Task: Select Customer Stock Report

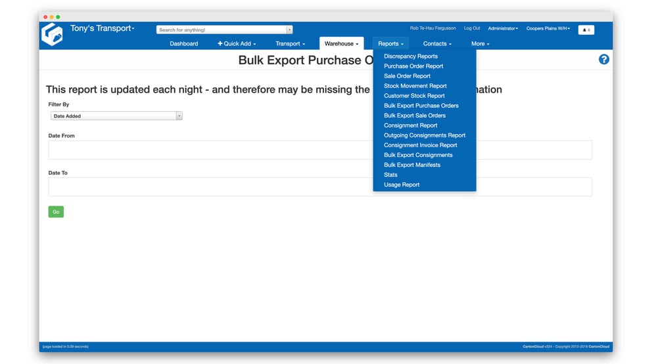Action: click(414, 95)
